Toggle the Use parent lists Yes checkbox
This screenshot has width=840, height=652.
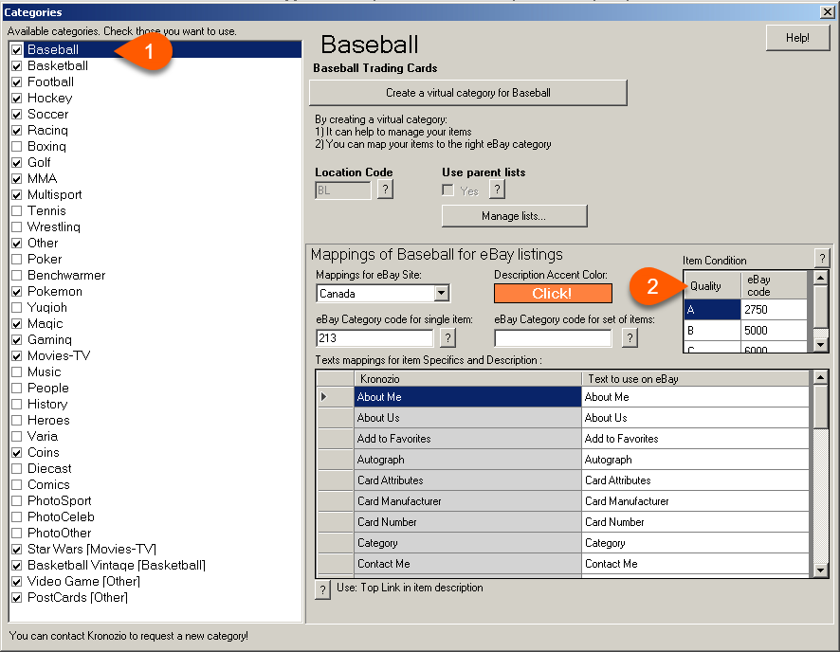447,190
